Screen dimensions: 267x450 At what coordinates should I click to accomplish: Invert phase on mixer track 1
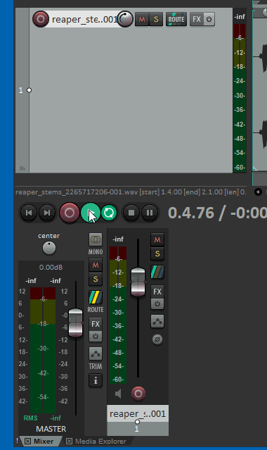tap(157, 339)
